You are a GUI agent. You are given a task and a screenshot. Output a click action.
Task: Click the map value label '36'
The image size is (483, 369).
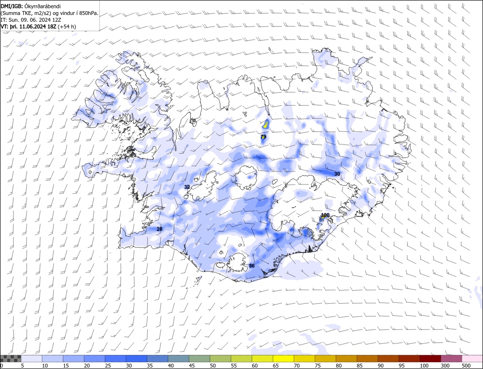tap(252, 266)
